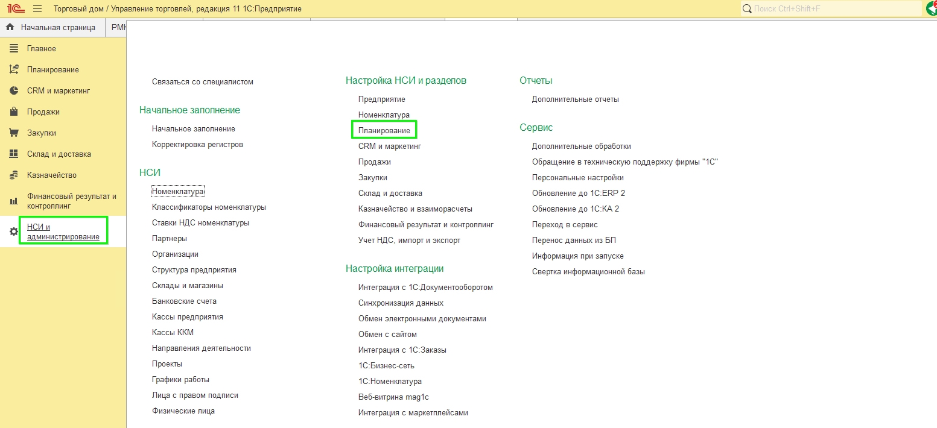Open Обмен с сайтом link
This screenshot has height=428, width=937.
point(387,334)
